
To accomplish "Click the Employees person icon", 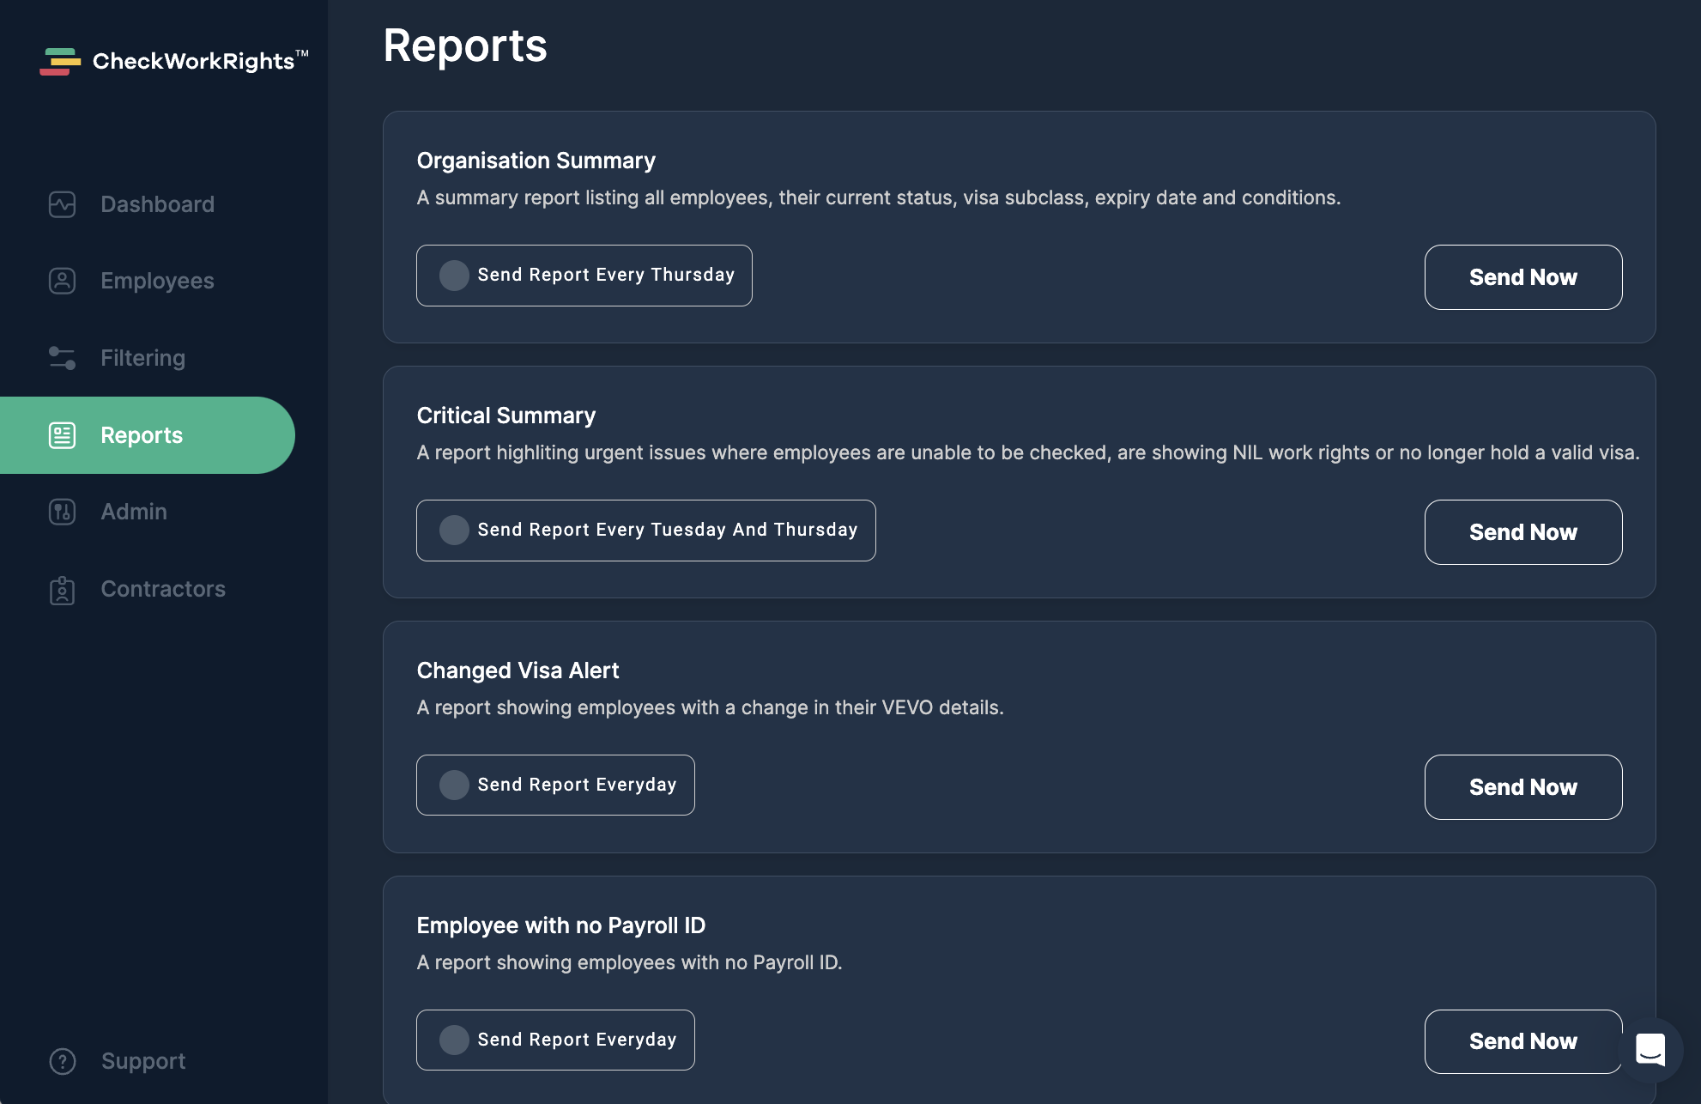I will 62,281.
